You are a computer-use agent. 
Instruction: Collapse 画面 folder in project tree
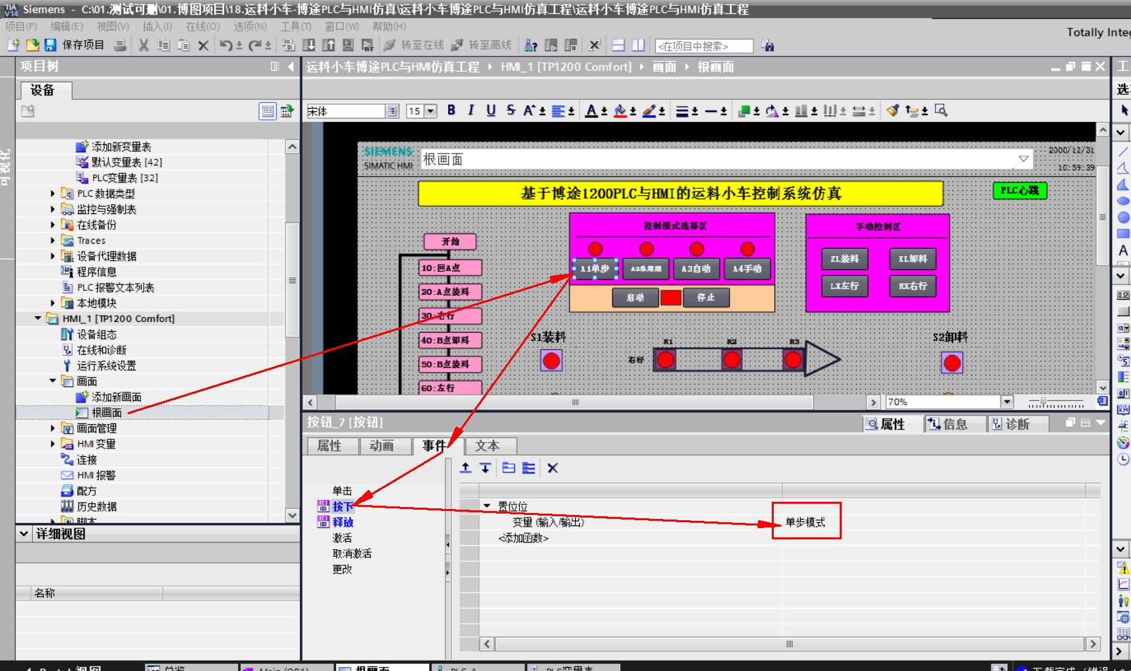click(53, 381)
